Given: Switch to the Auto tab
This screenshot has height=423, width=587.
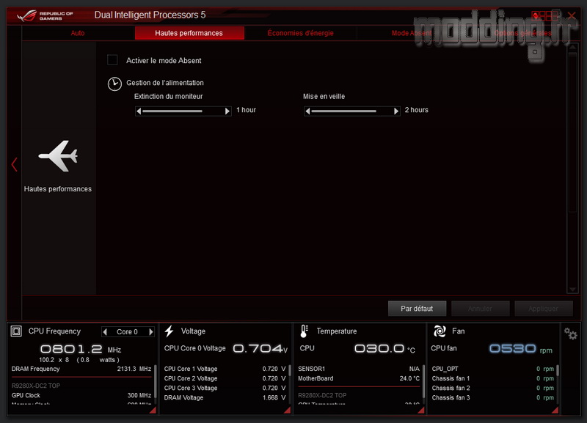Looking at the screenshot, I should coord(78,33).
